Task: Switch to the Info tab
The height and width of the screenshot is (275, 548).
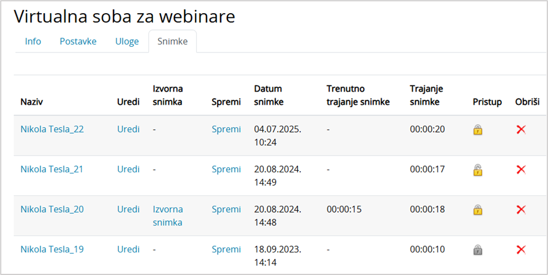Action: (x=33, y=41)
